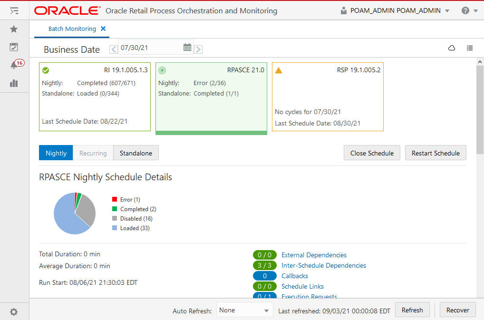The width and height of the screenshot is (484, 320).
Task: Click the Refresh button
Action: point(412,310)
